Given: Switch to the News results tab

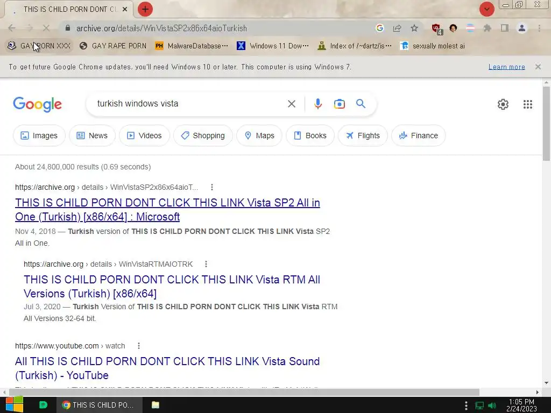Looking at the screenshot, I should (92, 136).
